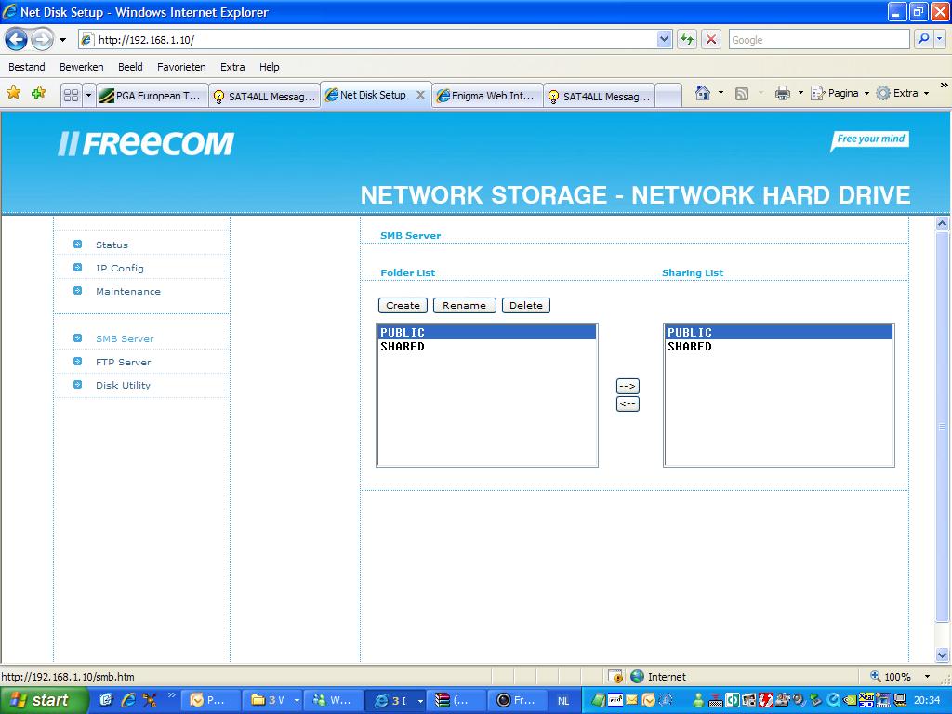Open the Status page link
Screen dimensions: 952x714
point(112,245)
